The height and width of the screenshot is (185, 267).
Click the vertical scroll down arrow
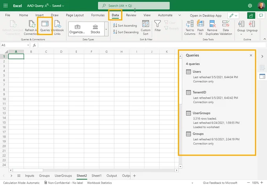tap(180, 167)
